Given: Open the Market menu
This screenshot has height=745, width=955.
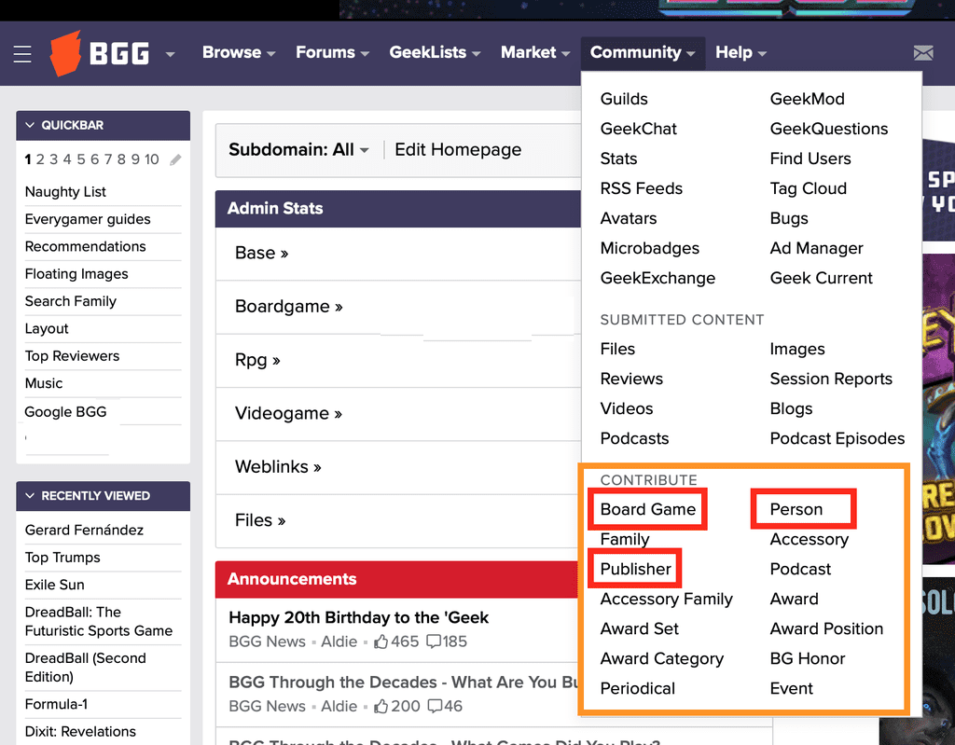Looking at the screenshot, I should [535, 52].
